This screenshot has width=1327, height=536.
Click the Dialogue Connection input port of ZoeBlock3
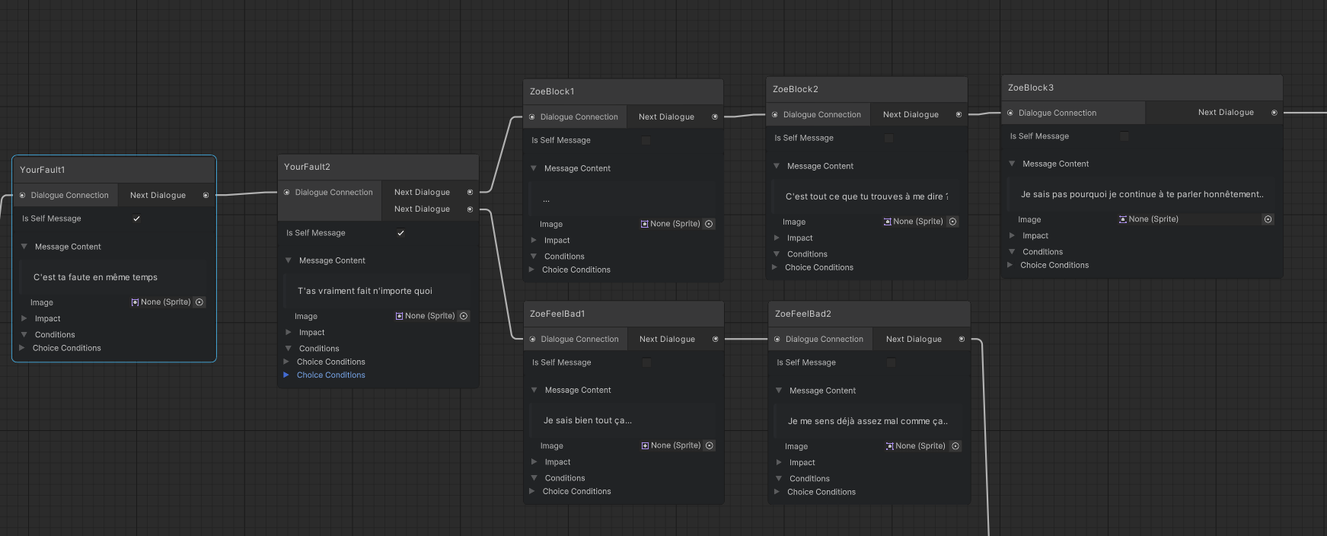click(1010, 113)
